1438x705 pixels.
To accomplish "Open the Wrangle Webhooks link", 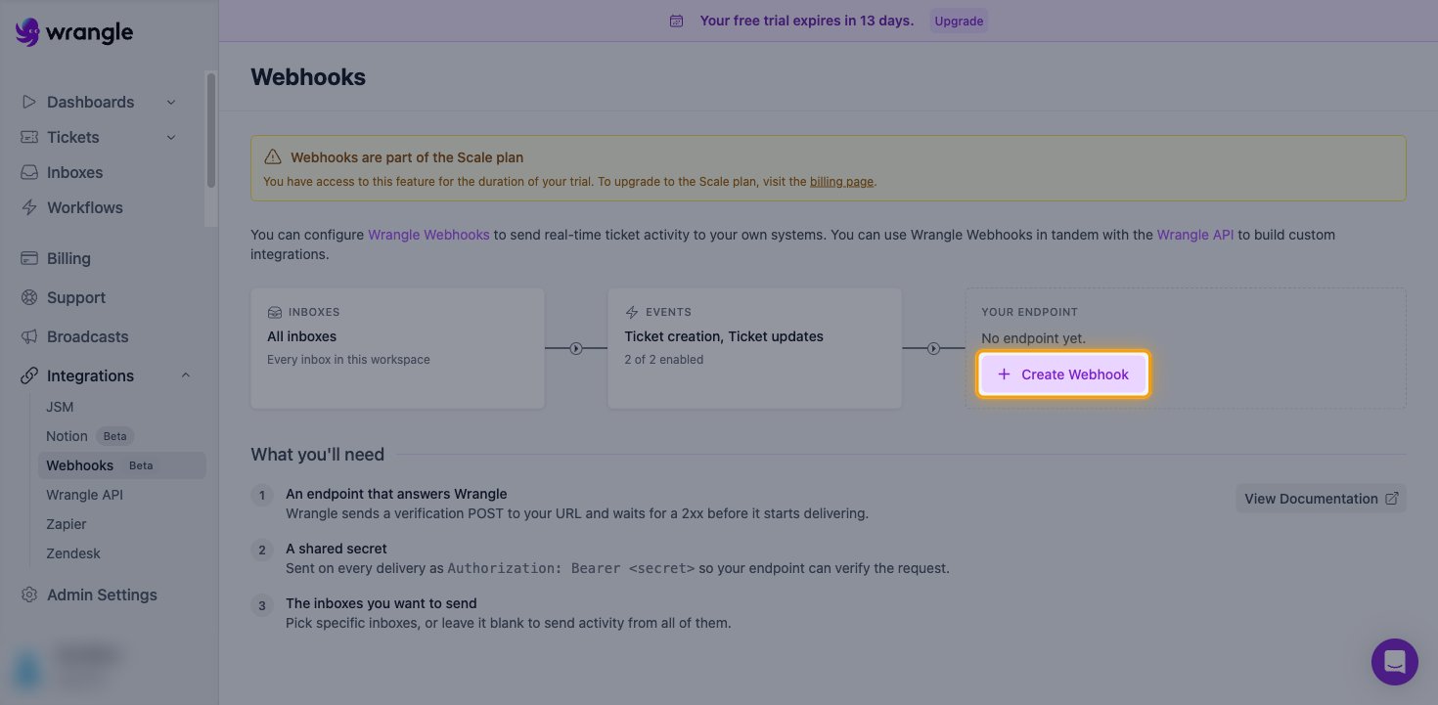I will pyautogui.click(x=428, y=235).
